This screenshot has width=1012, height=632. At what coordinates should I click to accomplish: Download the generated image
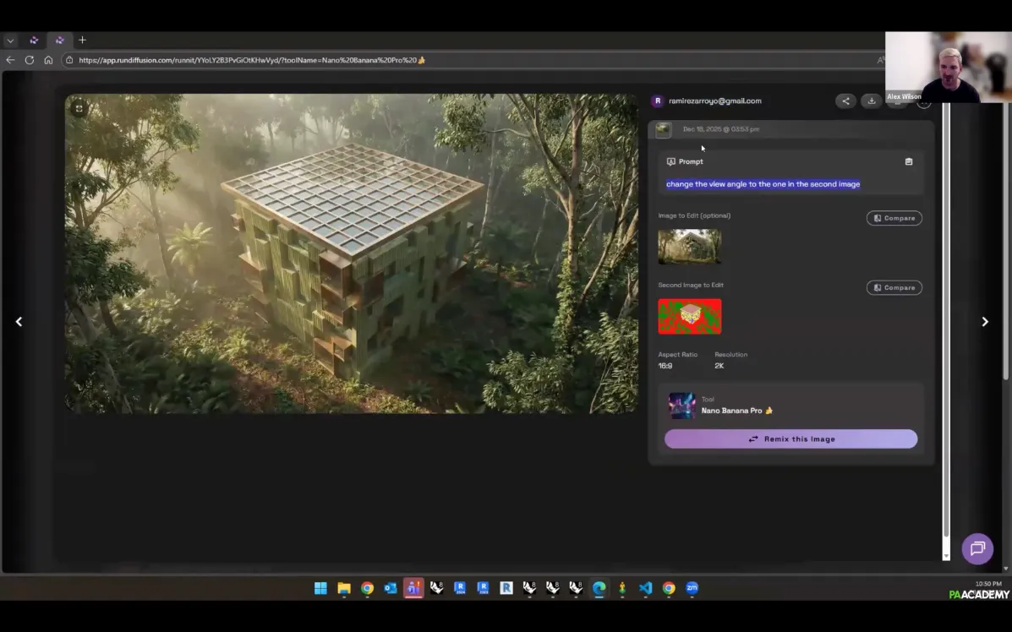pos(871,101)
